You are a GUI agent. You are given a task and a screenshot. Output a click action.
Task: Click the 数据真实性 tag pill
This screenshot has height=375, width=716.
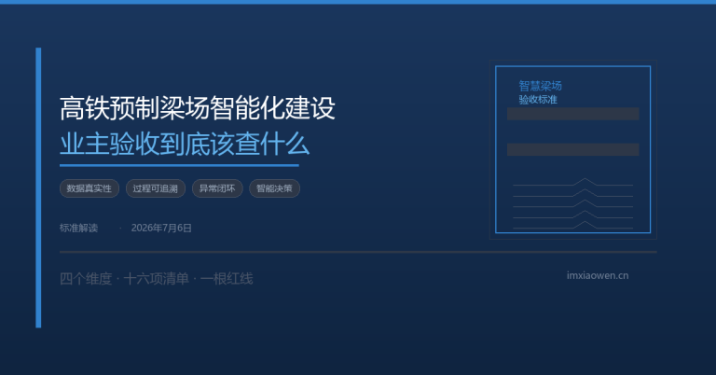tap(89, 188)
